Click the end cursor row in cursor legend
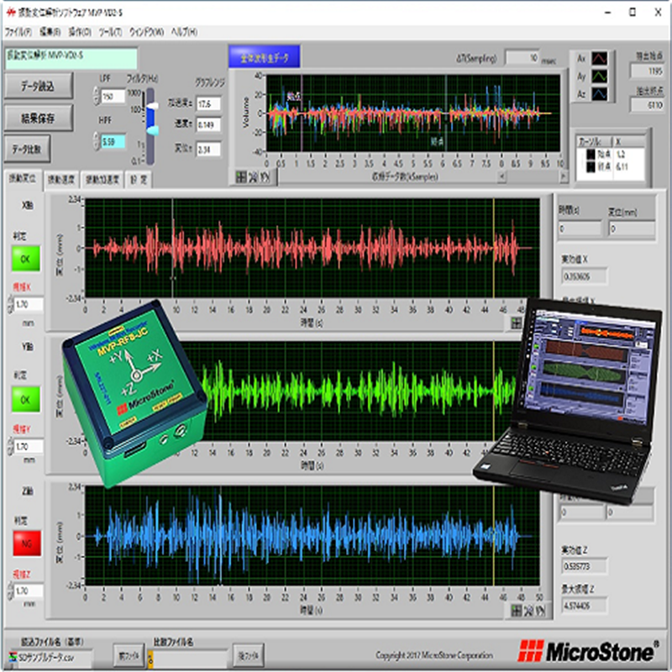 [x=611, y=166]
